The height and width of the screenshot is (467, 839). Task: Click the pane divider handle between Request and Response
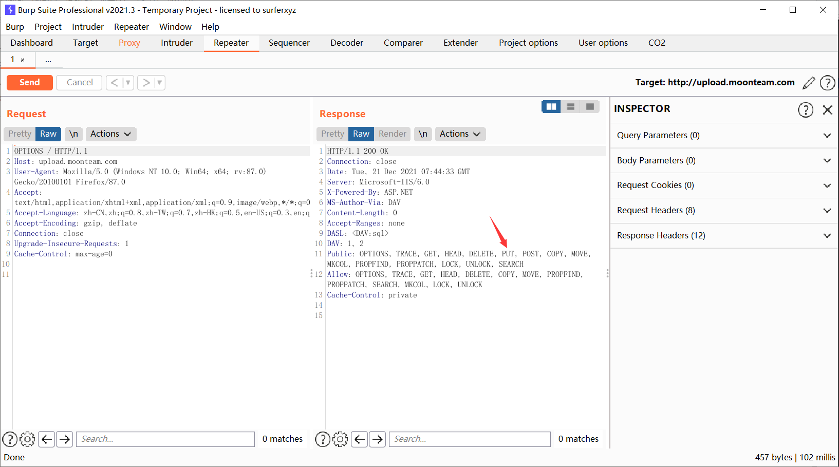(311, 273)
